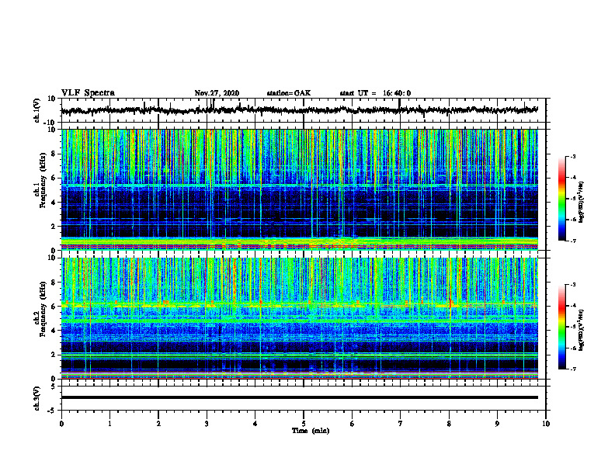Viewport: 615px width, 475px height.
Task: Click the ch.2 spectrogram panel
Action: point(300,318)
